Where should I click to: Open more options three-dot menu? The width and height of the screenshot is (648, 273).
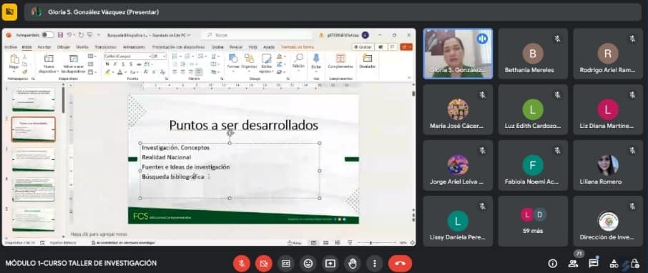(375, 264)
